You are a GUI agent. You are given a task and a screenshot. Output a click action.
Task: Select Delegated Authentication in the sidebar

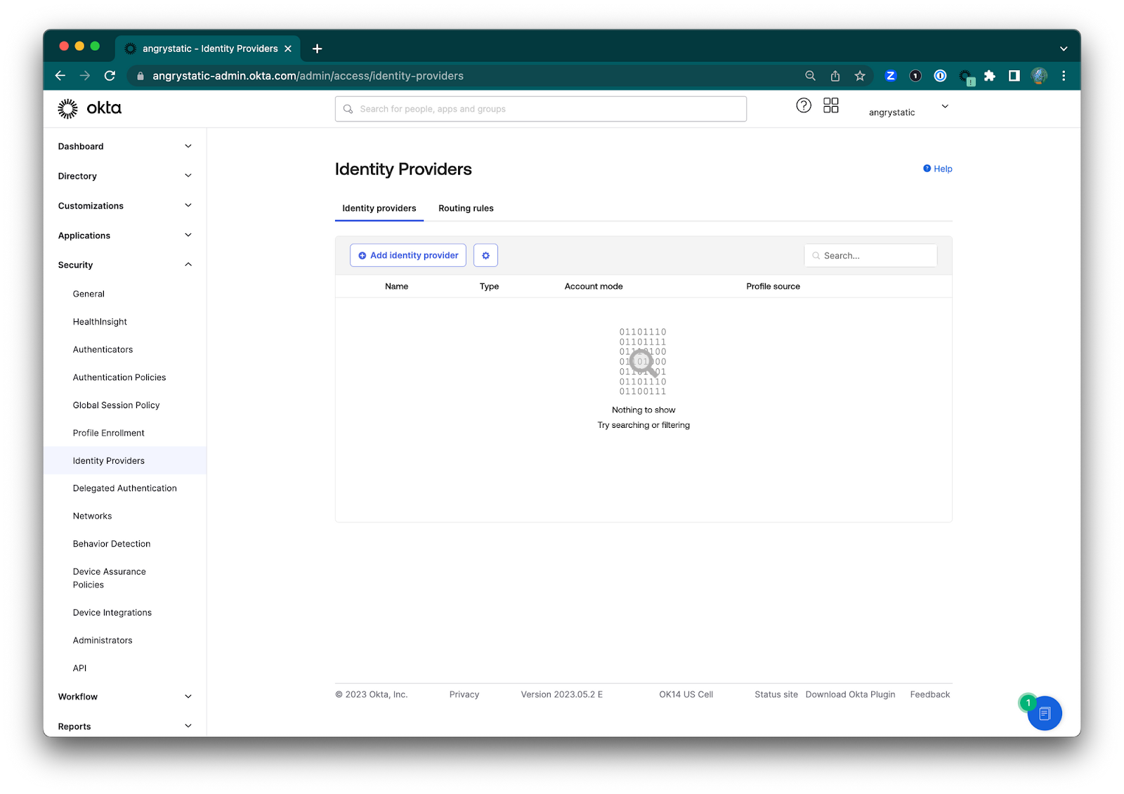[124, 488]
